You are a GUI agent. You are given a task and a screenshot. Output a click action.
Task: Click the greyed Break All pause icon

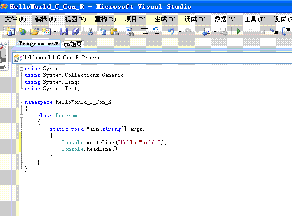251,32
